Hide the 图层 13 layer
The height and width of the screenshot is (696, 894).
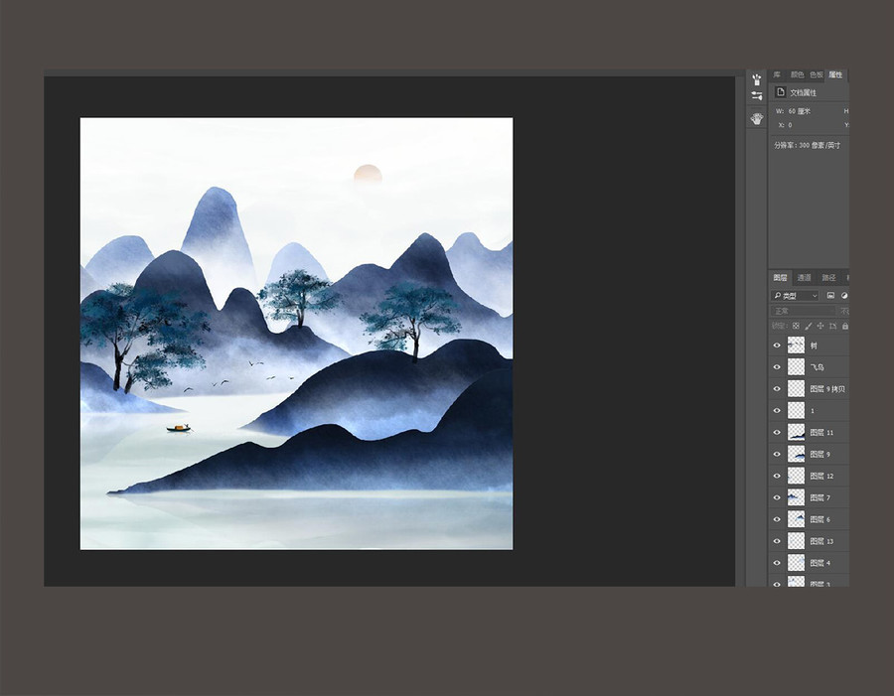click(777, 541)
